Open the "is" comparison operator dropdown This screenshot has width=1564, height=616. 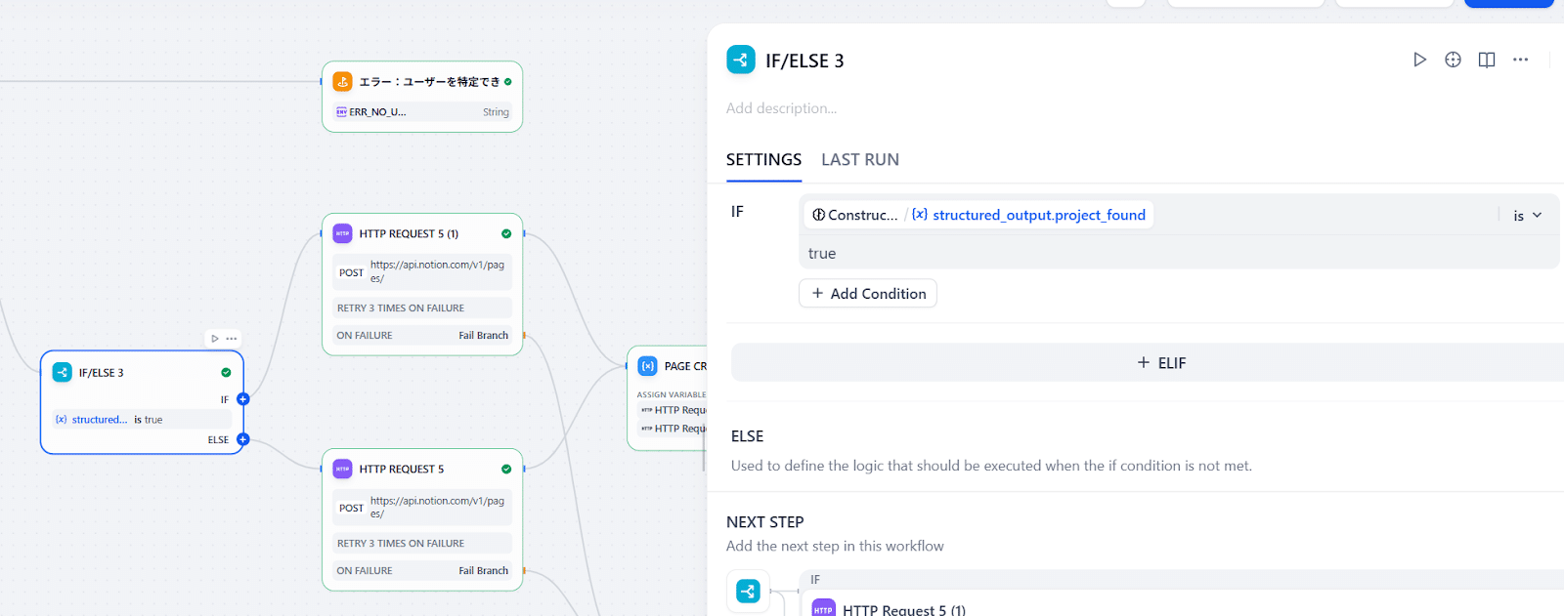pos(1527,215)
